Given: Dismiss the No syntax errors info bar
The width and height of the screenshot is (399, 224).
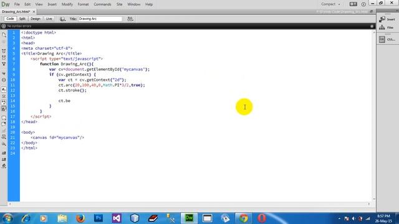Looking at the screenshot, I should click(x=372, y=26).
